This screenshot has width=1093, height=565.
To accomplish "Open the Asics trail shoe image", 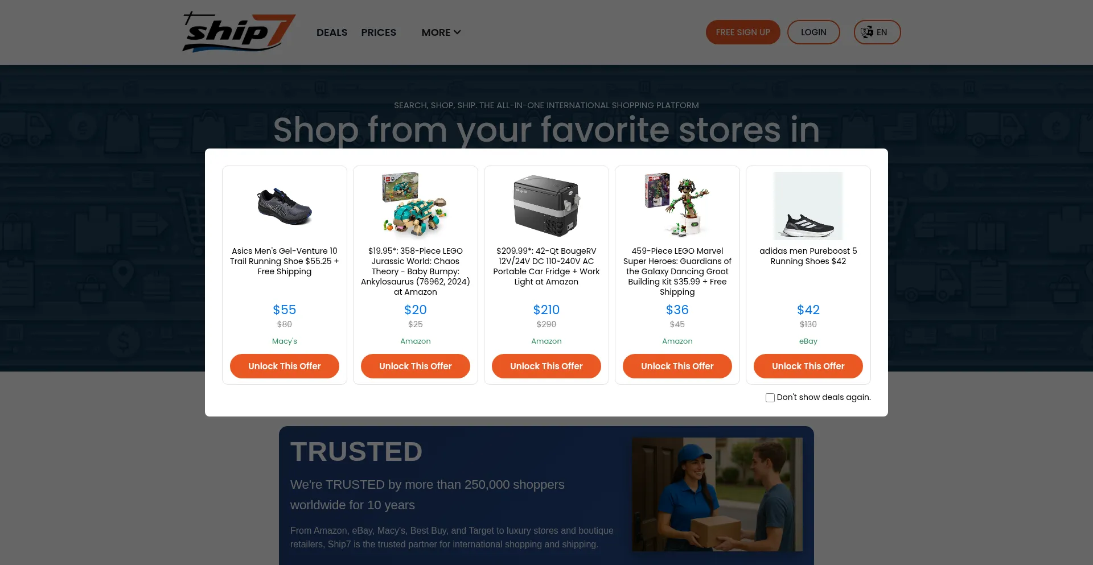I will (x=285, y=206).
